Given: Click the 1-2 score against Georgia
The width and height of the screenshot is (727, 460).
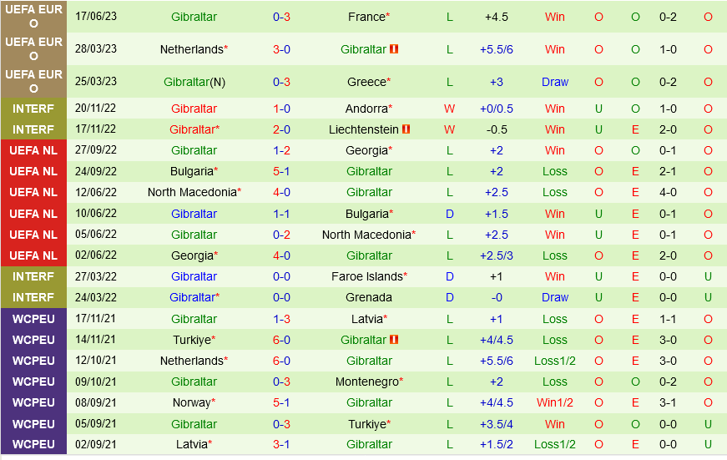Looking at the screenshot, I should click(x=281, y=150).
